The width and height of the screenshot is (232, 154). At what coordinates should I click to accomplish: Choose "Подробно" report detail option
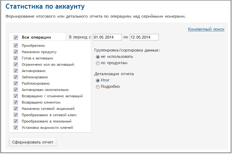click(98, 87)
